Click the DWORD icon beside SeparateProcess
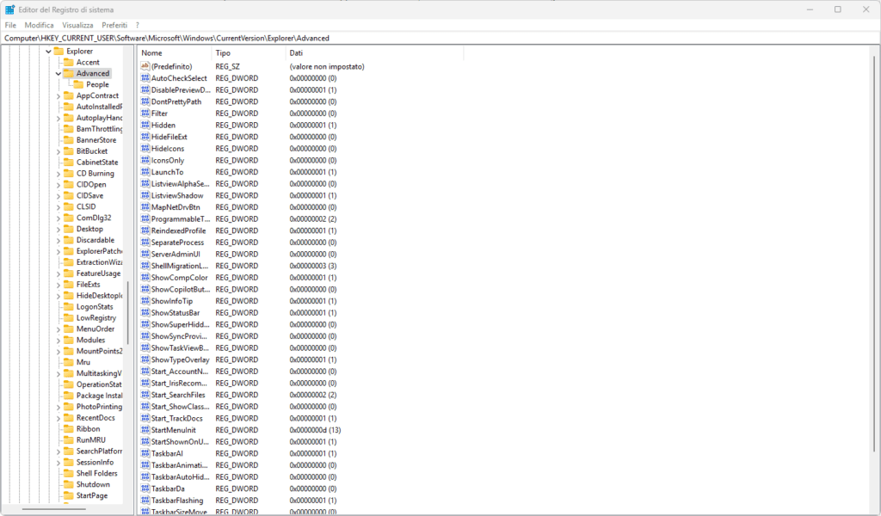 (x=145, y=243)
